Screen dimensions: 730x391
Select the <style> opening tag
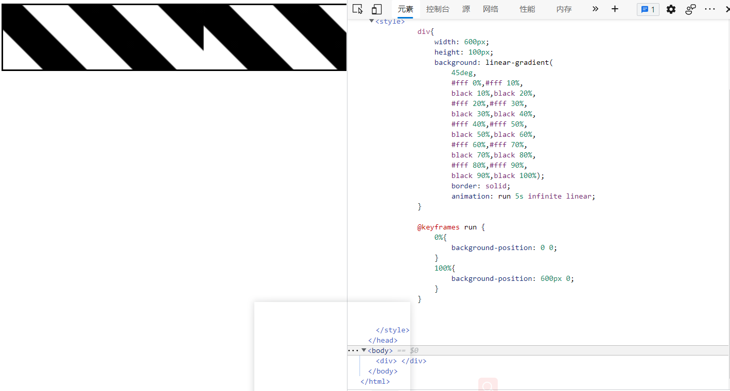(390, 22)
